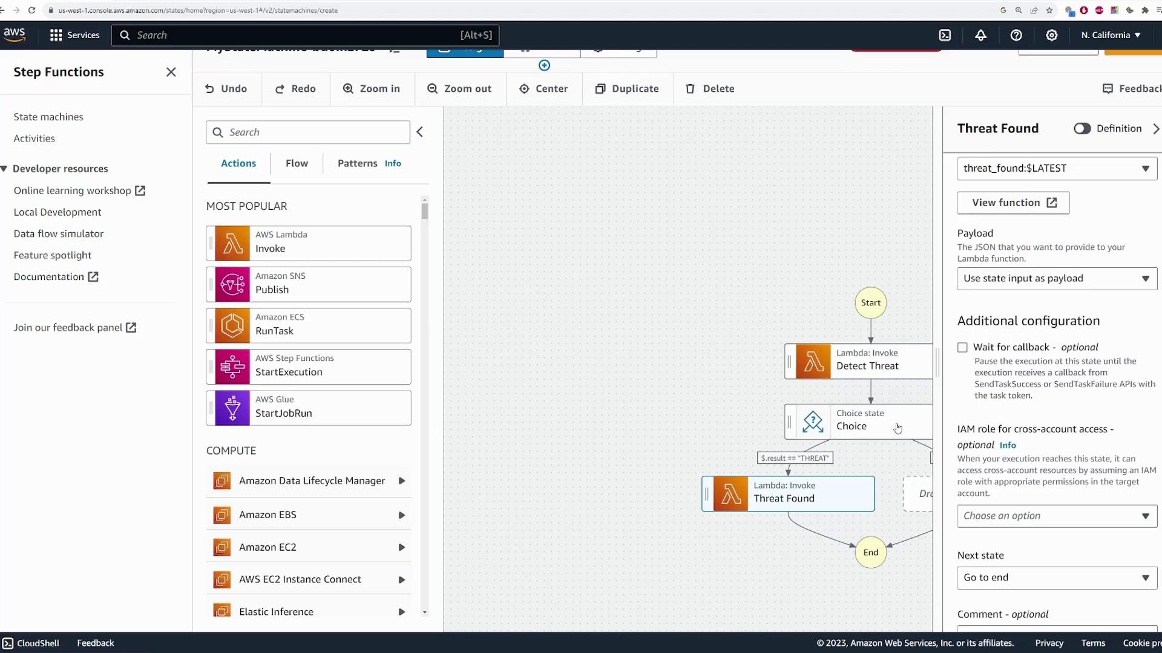Click the Choice state node icon
This screenshot has width=1162, height=653.
(x=813, y=421)
